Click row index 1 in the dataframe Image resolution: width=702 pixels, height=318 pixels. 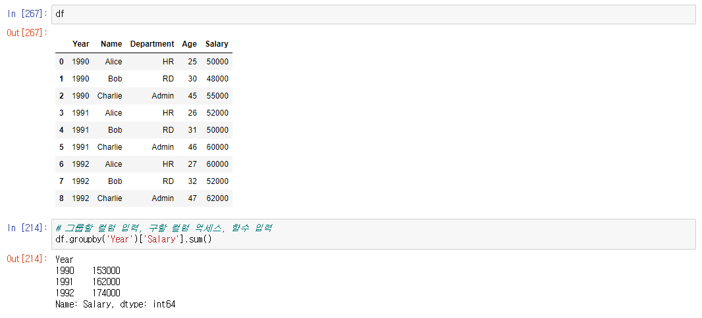click(61, 79)
